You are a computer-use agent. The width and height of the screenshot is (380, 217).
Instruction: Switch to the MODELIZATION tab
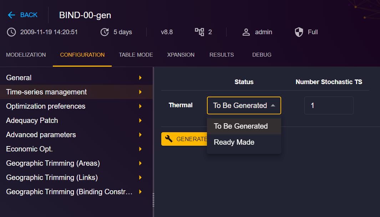pos(26,55)
